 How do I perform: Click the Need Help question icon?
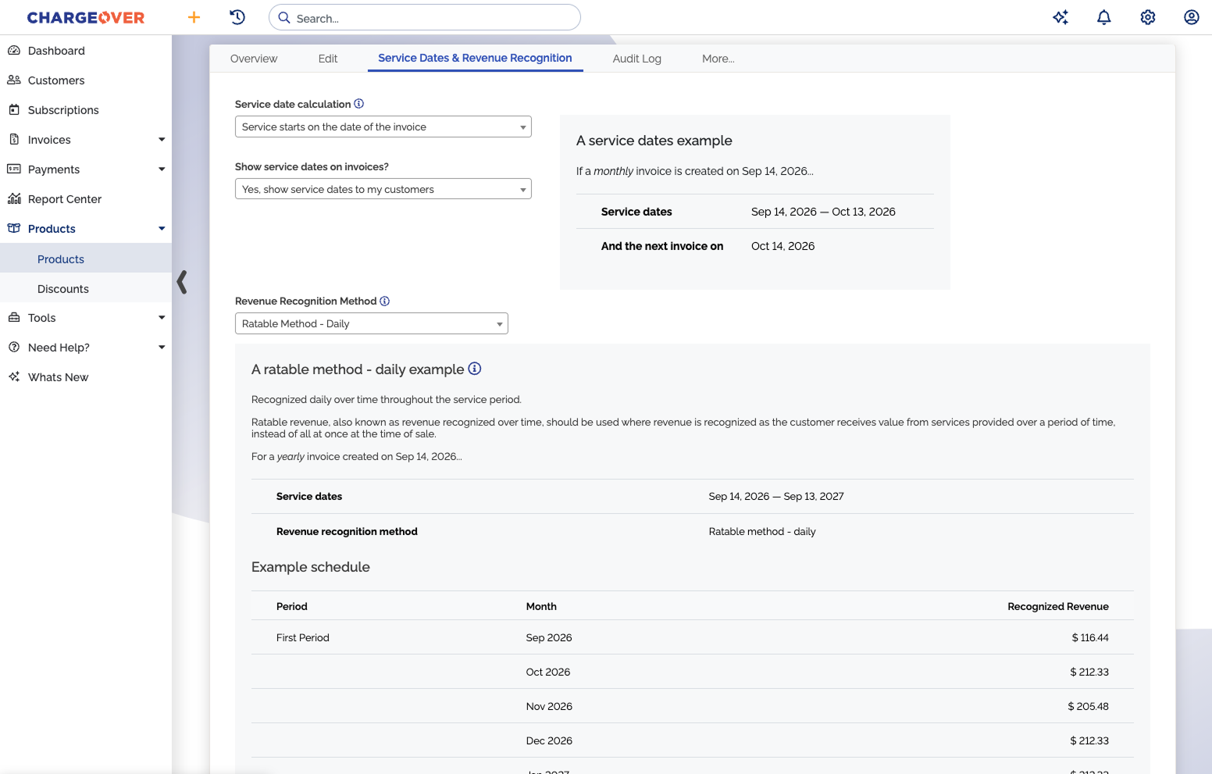pyautogui.click(x=14, y=348)
